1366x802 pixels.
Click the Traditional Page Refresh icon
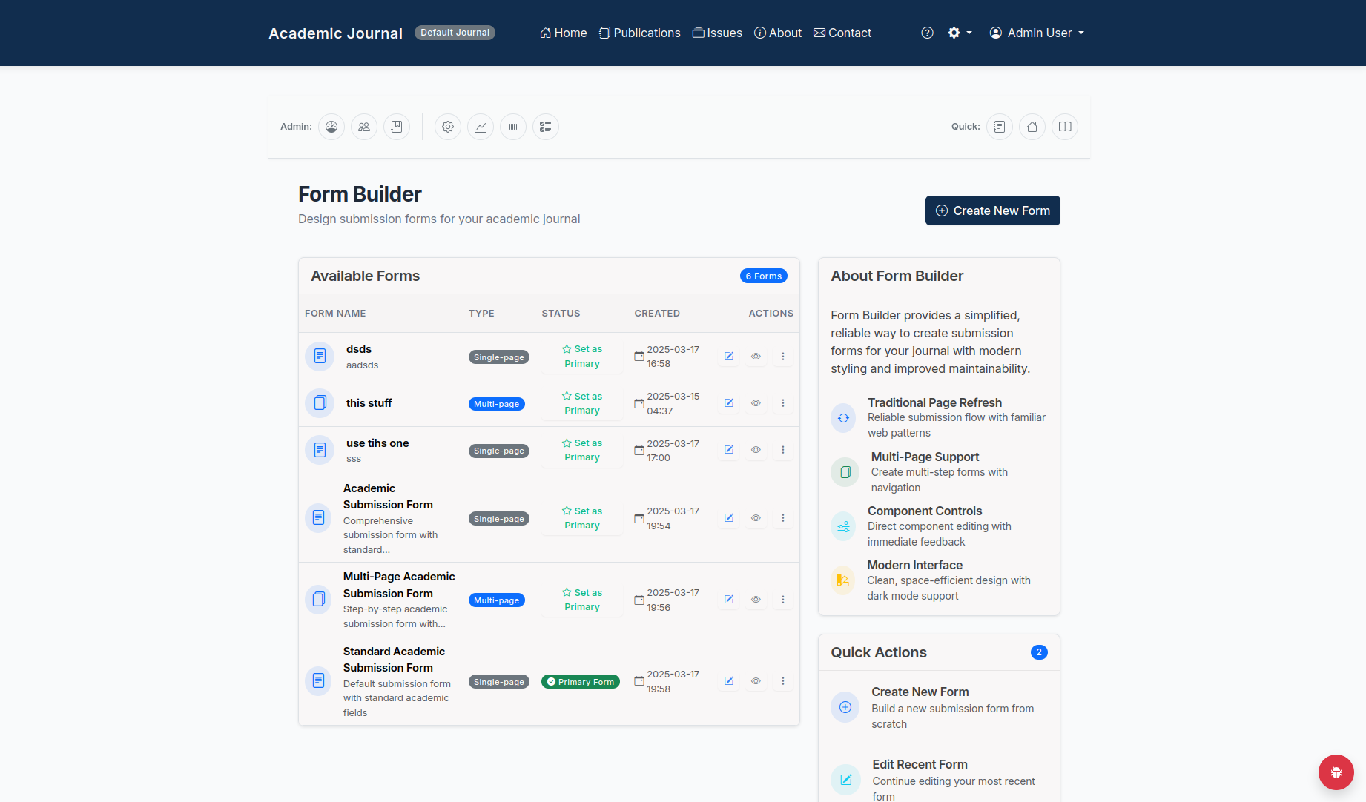(843, 418)
